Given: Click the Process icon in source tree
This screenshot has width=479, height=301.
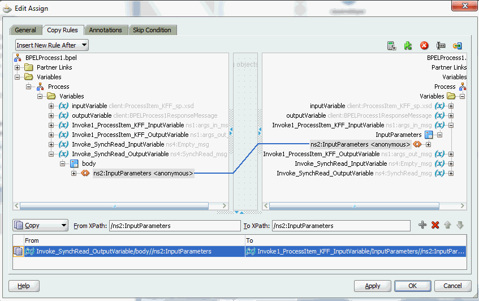Looking at the screenshot, I should (40, 87).
